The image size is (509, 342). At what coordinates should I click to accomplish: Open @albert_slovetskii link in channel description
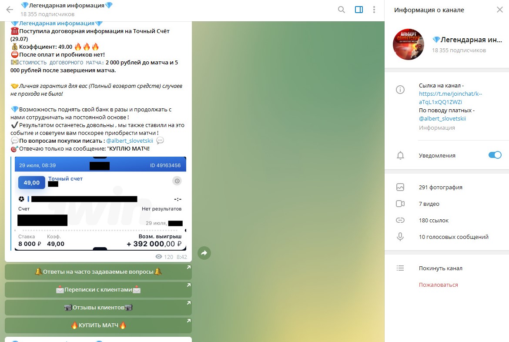442,118
